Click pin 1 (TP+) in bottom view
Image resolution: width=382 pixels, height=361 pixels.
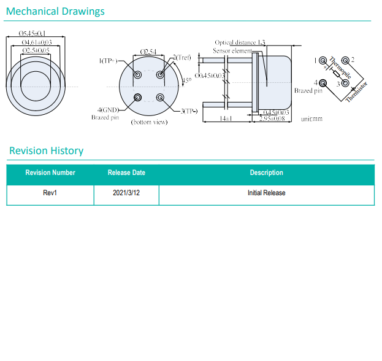(137, 75)
